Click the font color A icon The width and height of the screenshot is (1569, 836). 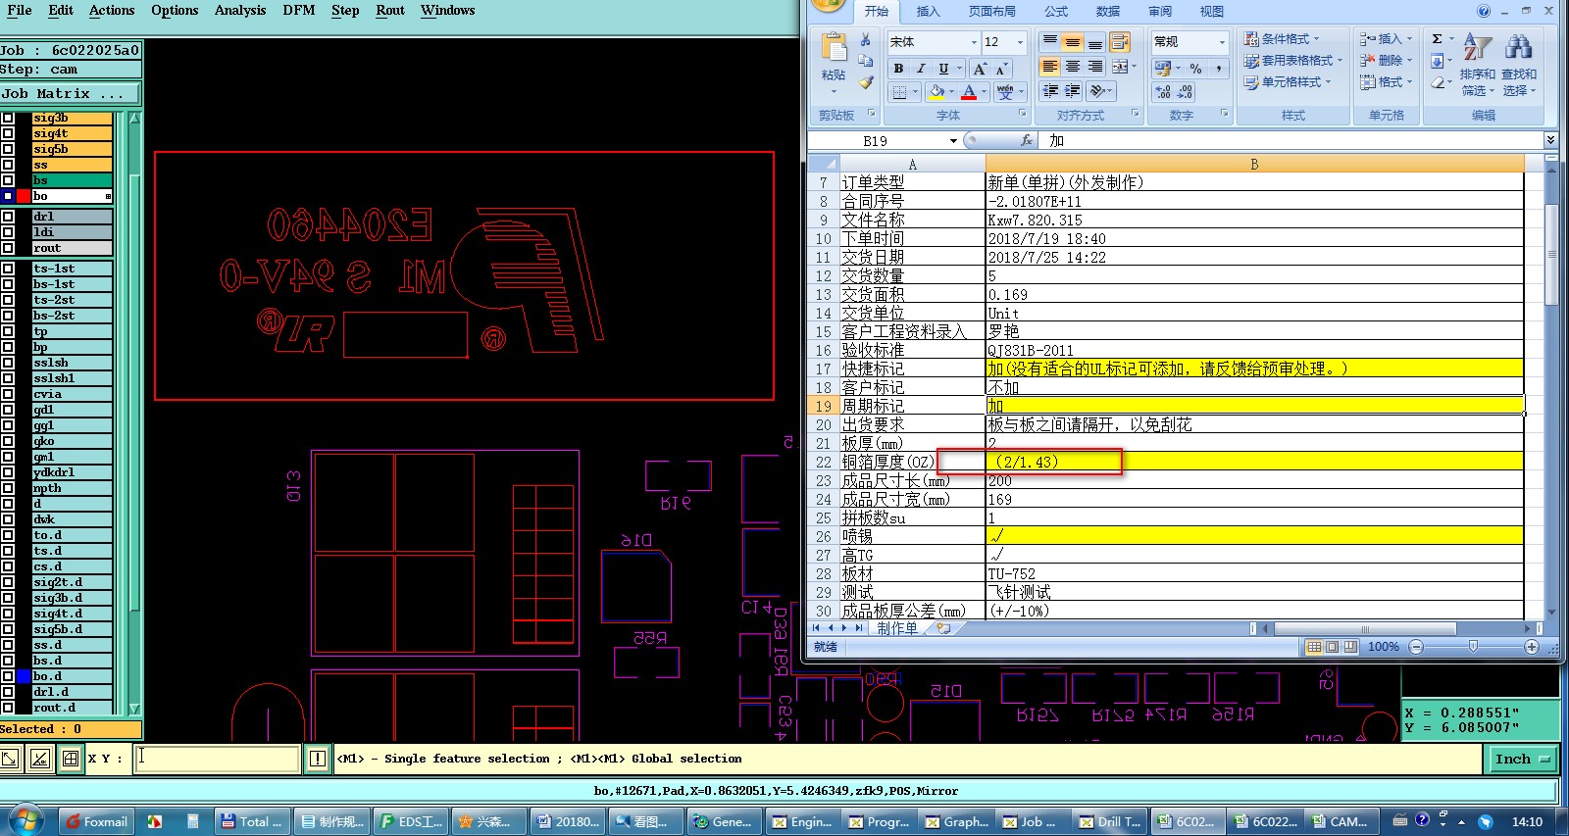click(969, 92)
